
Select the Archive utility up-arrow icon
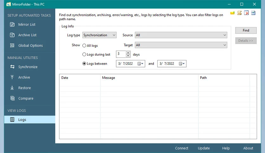tap(12, 77)
